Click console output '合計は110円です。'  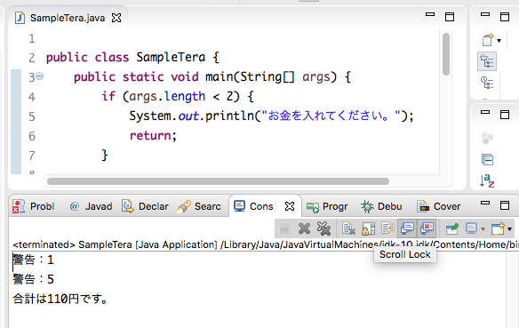(60, 299)
